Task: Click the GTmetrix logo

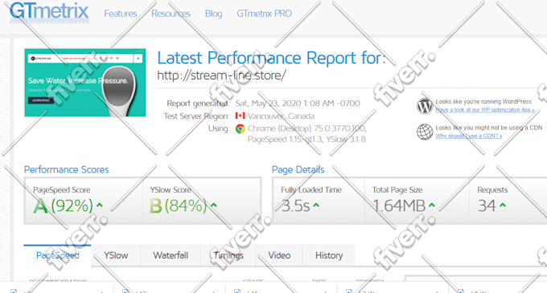Action: (49, 13)
